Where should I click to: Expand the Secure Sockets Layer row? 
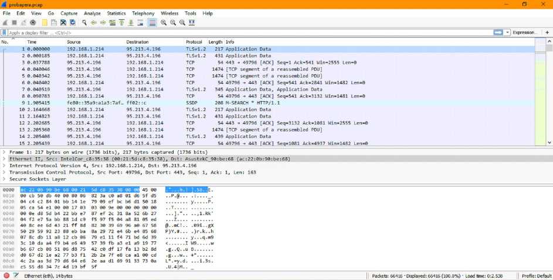point(4,179)
